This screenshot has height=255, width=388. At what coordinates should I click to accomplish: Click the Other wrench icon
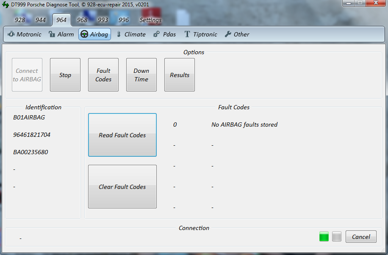(228, 34)
